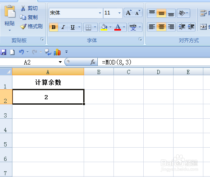This screenshot has width=210, height=177.
Task: Toggle middle vertical alignment
Action: coord(162,13)
